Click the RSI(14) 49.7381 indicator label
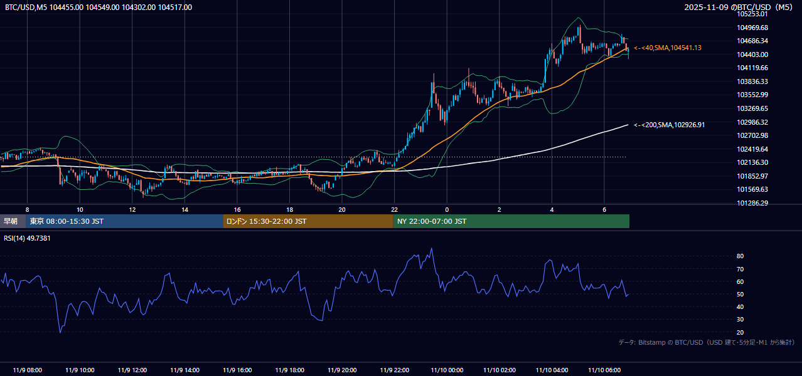802x376 pixels. (x=27, y=238)
